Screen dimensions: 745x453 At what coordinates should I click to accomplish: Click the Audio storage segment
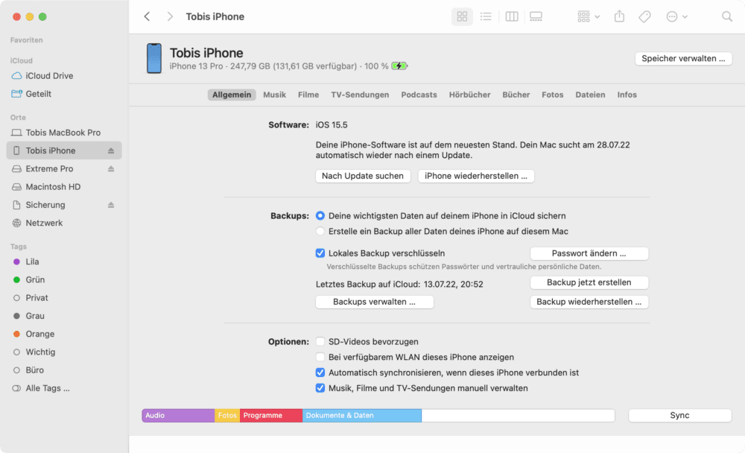click(x=178, y=416)
